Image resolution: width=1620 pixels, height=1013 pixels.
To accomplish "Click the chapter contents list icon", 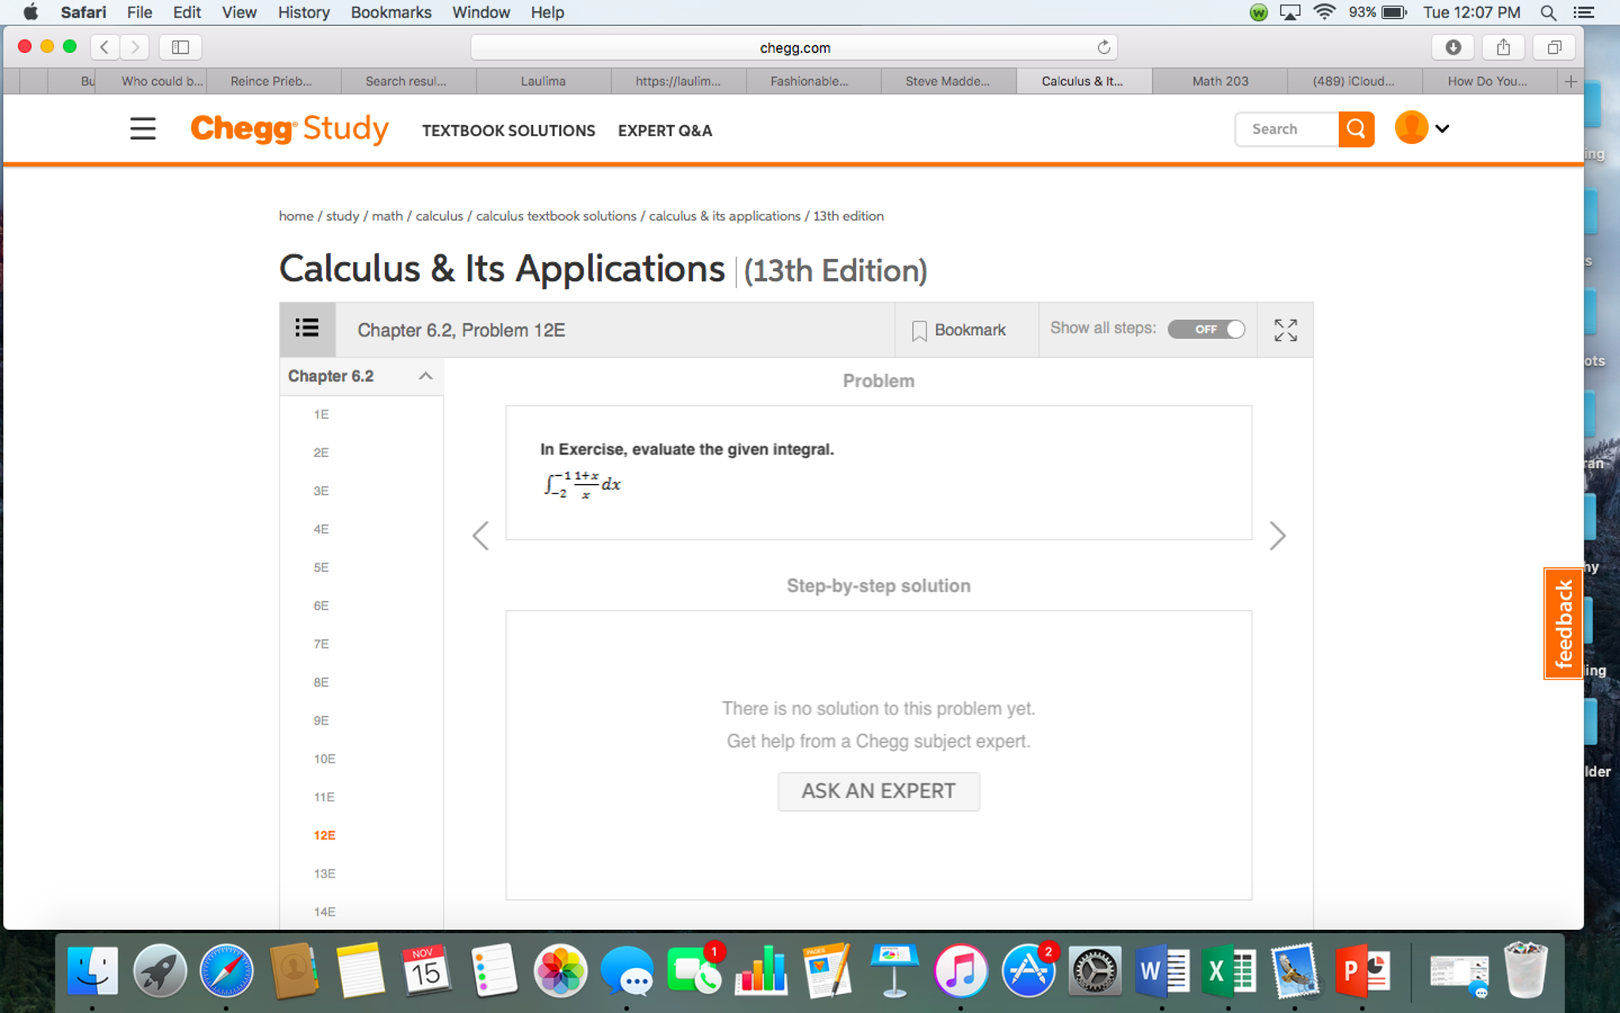I will click(x=307, y=328).
